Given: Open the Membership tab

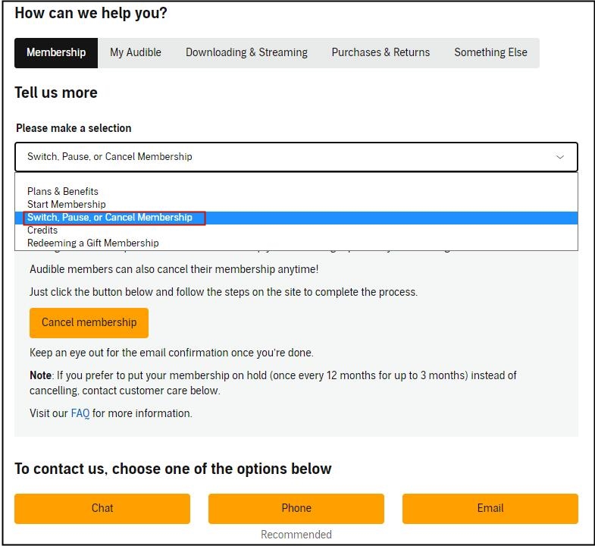Looking at the screenshot, I should pos(56,53).
